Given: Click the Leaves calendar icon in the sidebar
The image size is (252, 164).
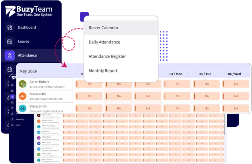Looking at the screenshot, I should click(10, 42).
